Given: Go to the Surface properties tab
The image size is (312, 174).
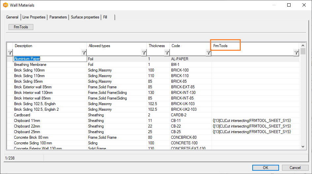Looking at the screenshot, I should (x=85, y=17).
